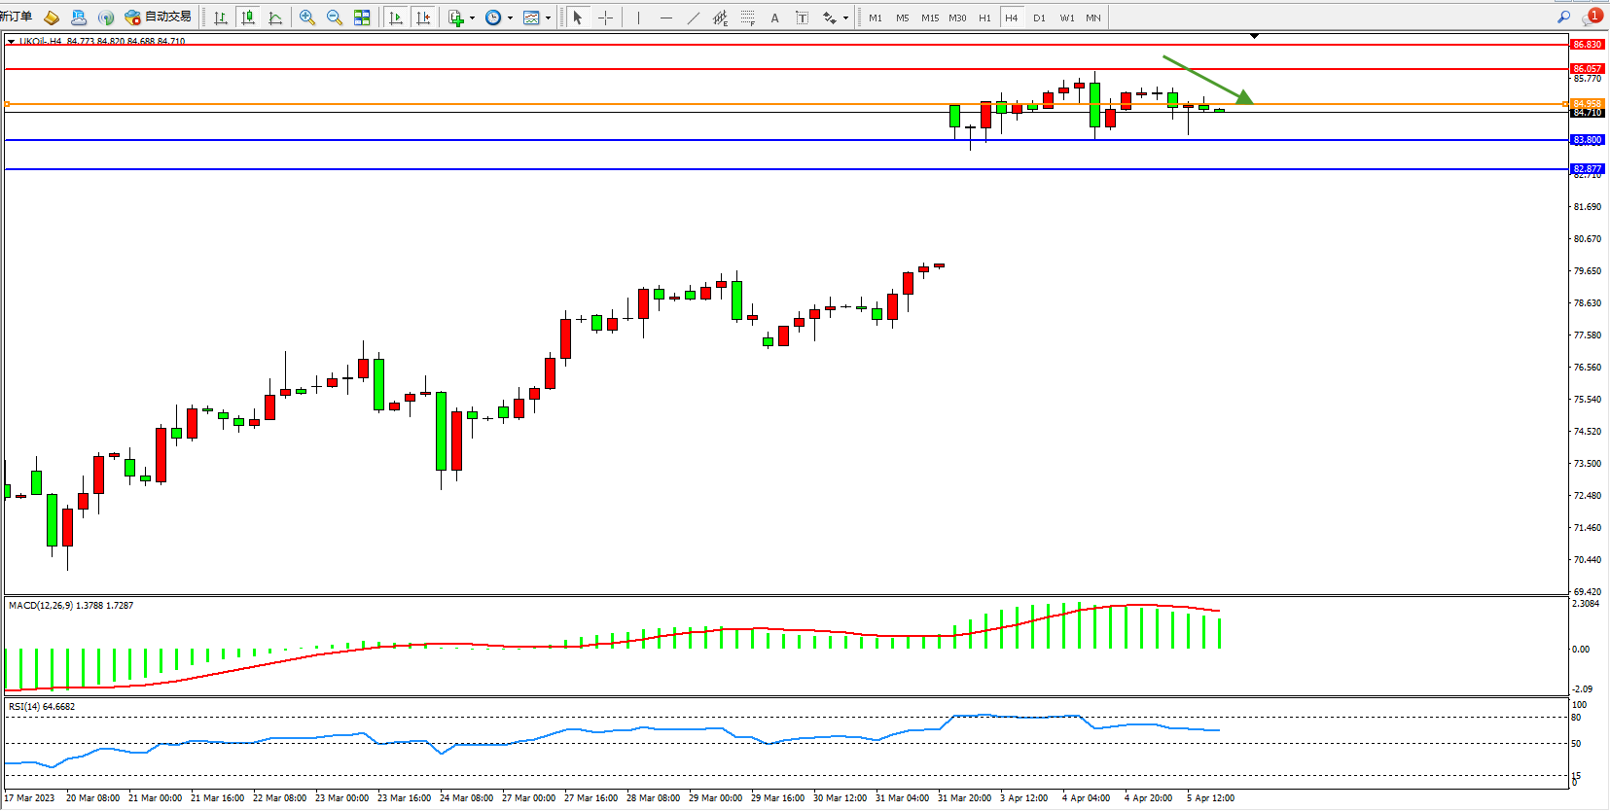Choose the Fibonacci retracement tool
Image resolution: width=1610 pixels, height=811 pixels.
[x=747, y=18]
